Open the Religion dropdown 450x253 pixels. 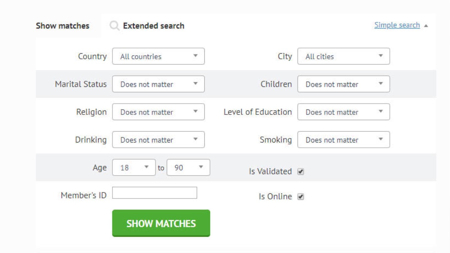(x=158, y=112)
